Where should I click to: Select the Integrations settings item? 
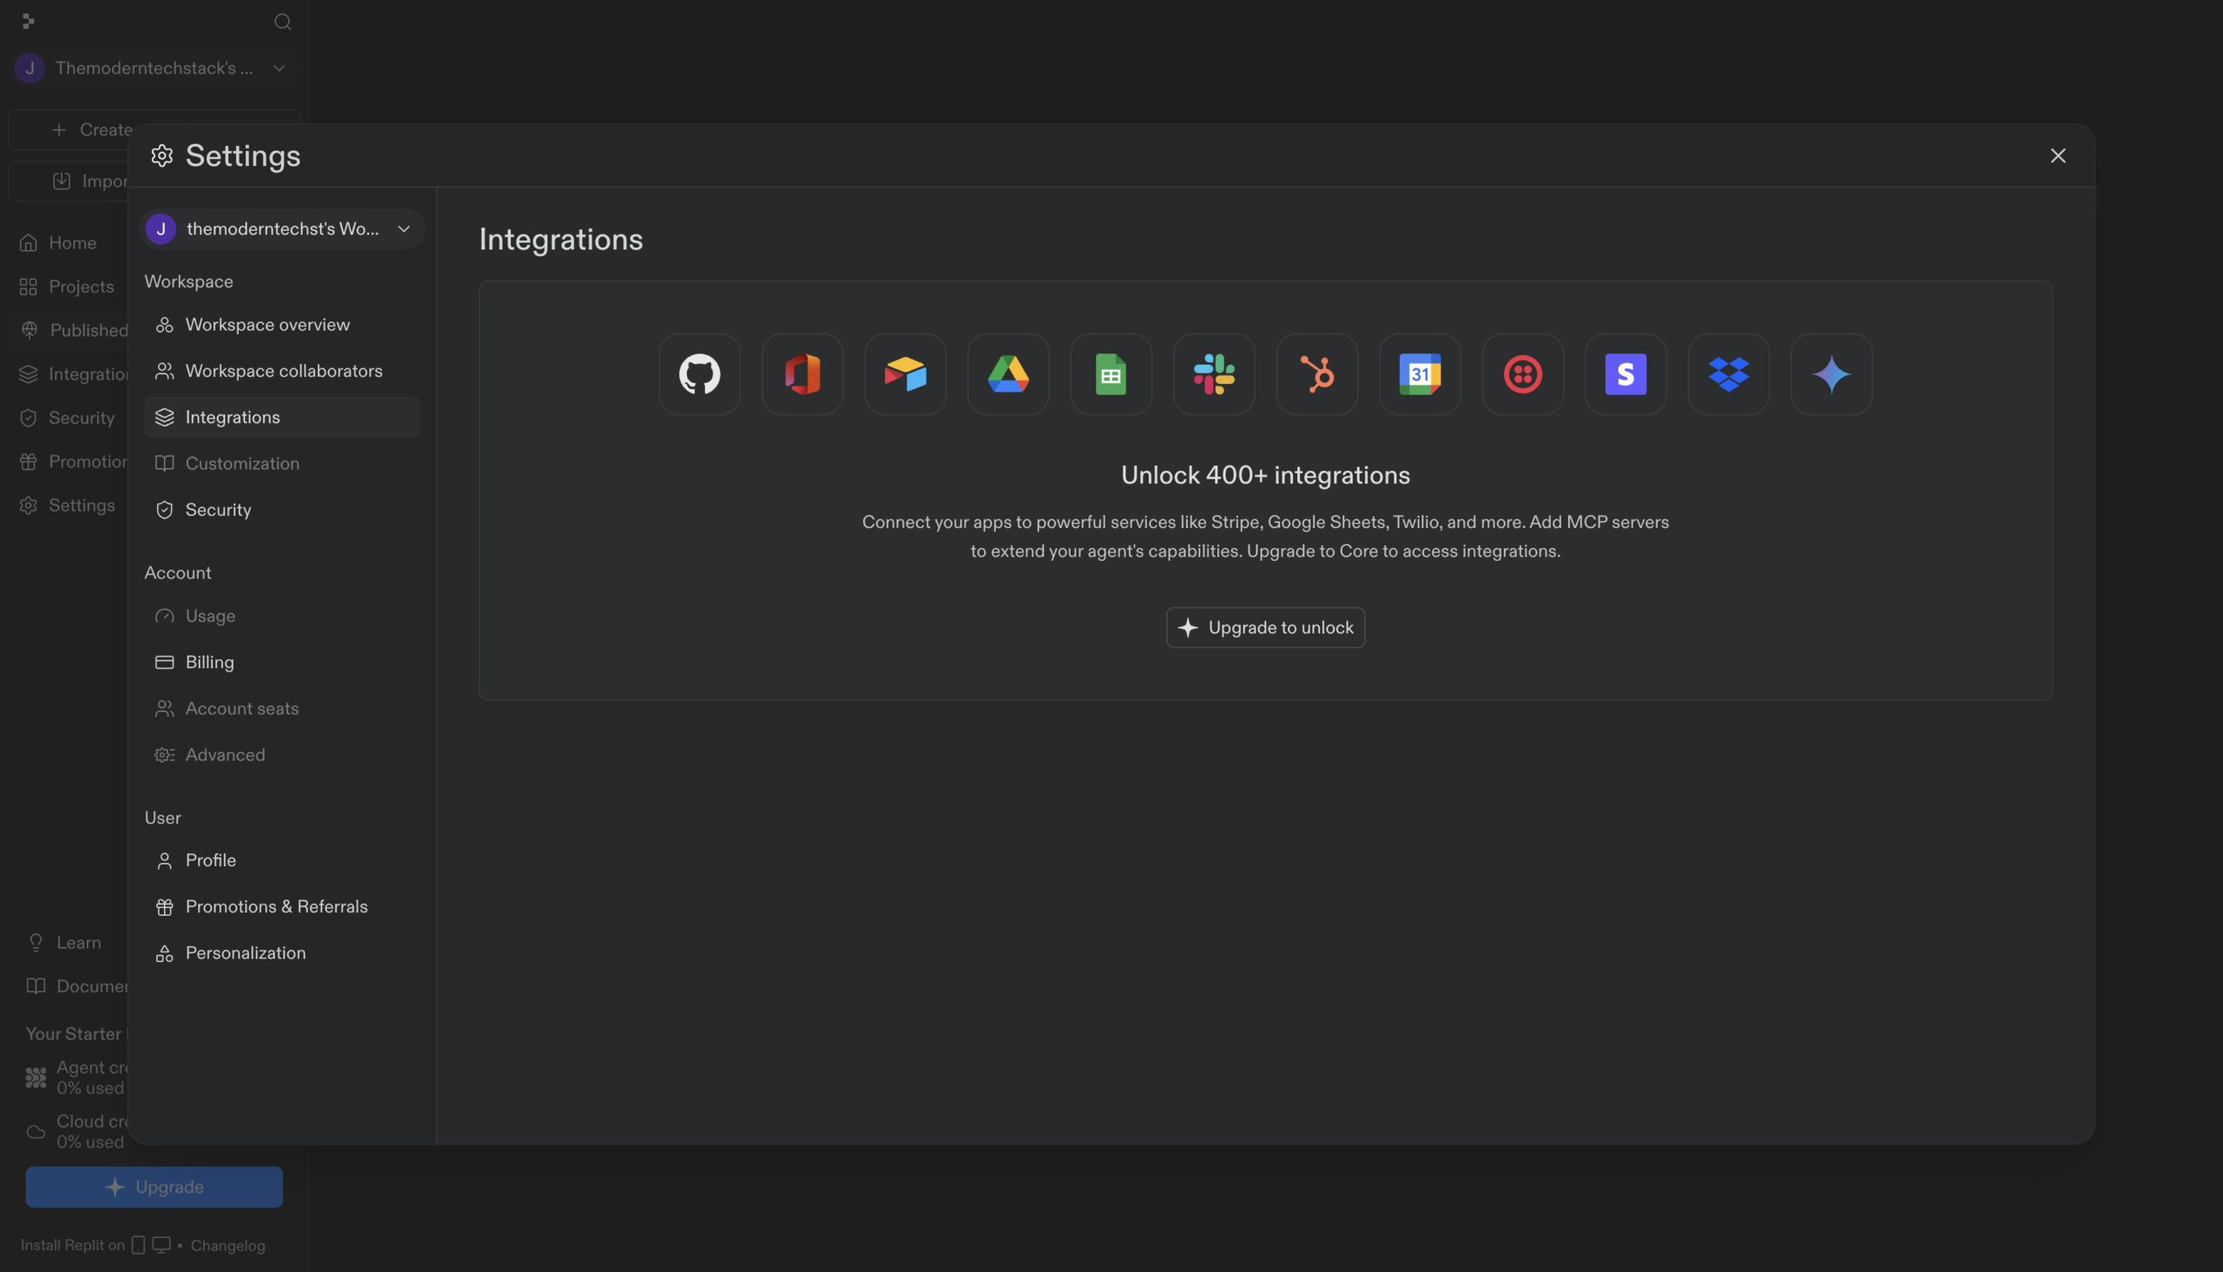point(282,418)
